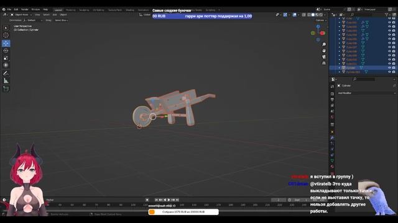Open the Output properties tab
The width and height of the screenshot is (398, 223).
332,100
